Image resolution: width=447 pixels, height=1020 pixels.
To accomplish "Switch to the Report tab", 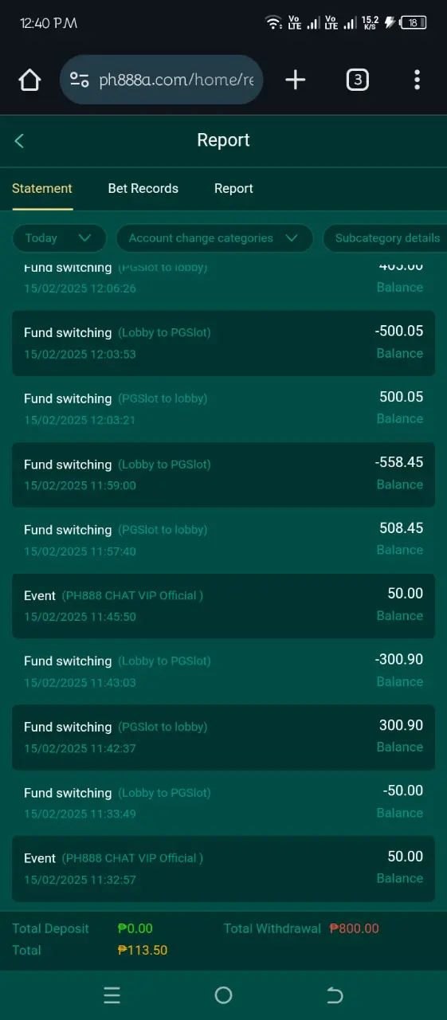I will [x=233, y=189].
